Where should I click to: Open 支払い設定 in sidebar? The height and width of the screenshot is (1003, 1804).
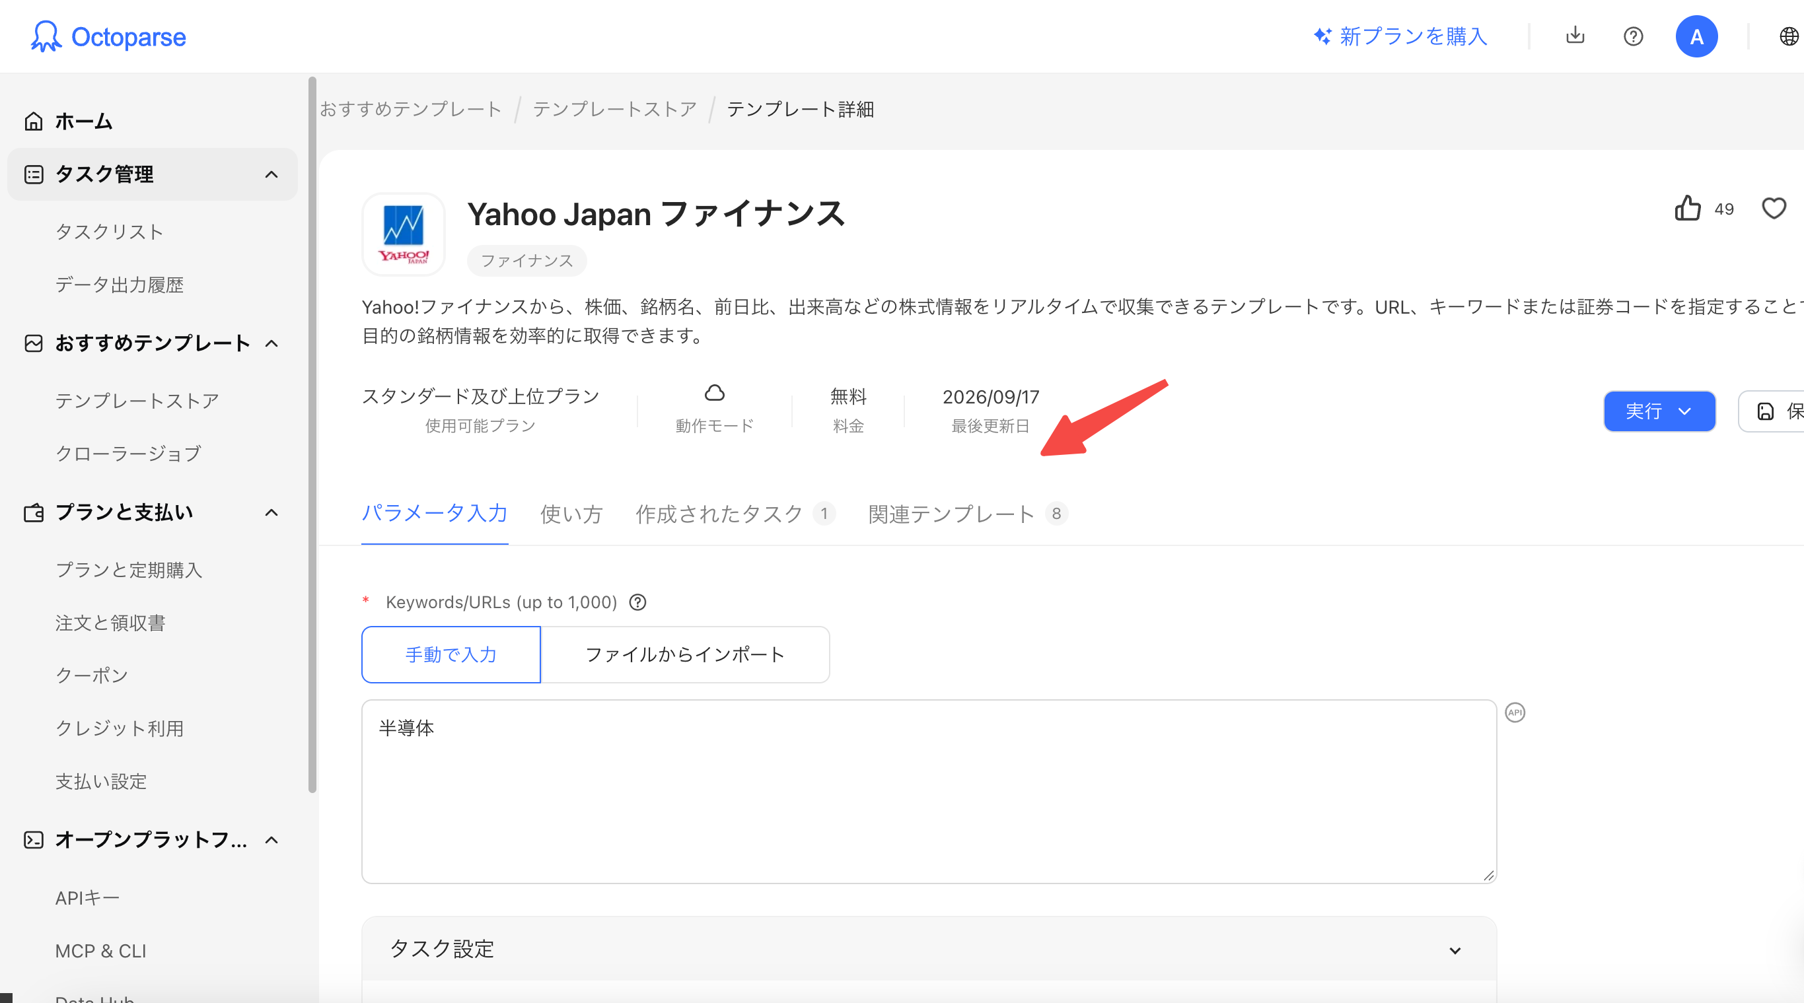click(102, 782)
